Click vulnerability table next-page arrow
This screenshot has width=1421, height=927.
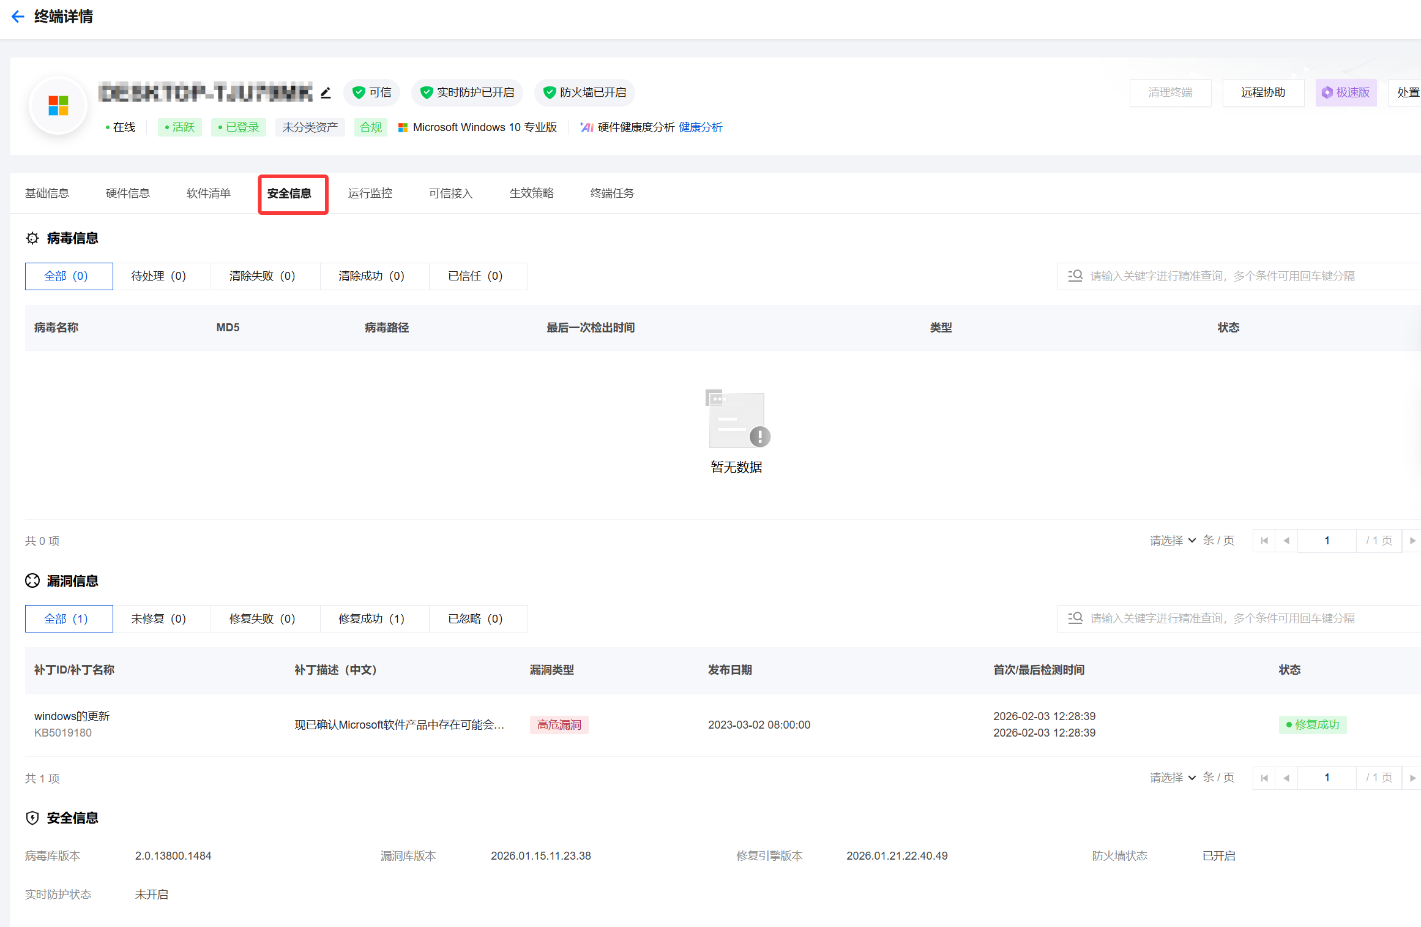click(x=1412, y=778)
